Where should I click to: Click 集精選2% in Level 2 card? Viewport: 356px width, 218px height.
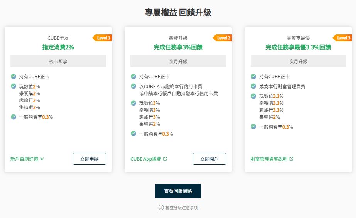tap(150, 124)
